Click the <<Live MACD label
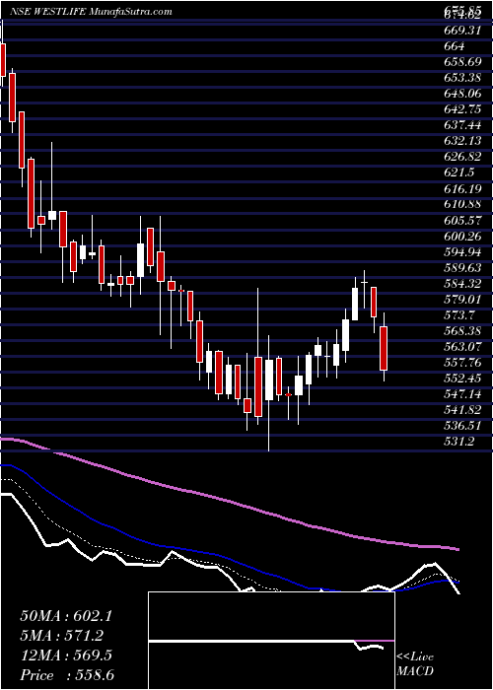 [x=415, y=664]
